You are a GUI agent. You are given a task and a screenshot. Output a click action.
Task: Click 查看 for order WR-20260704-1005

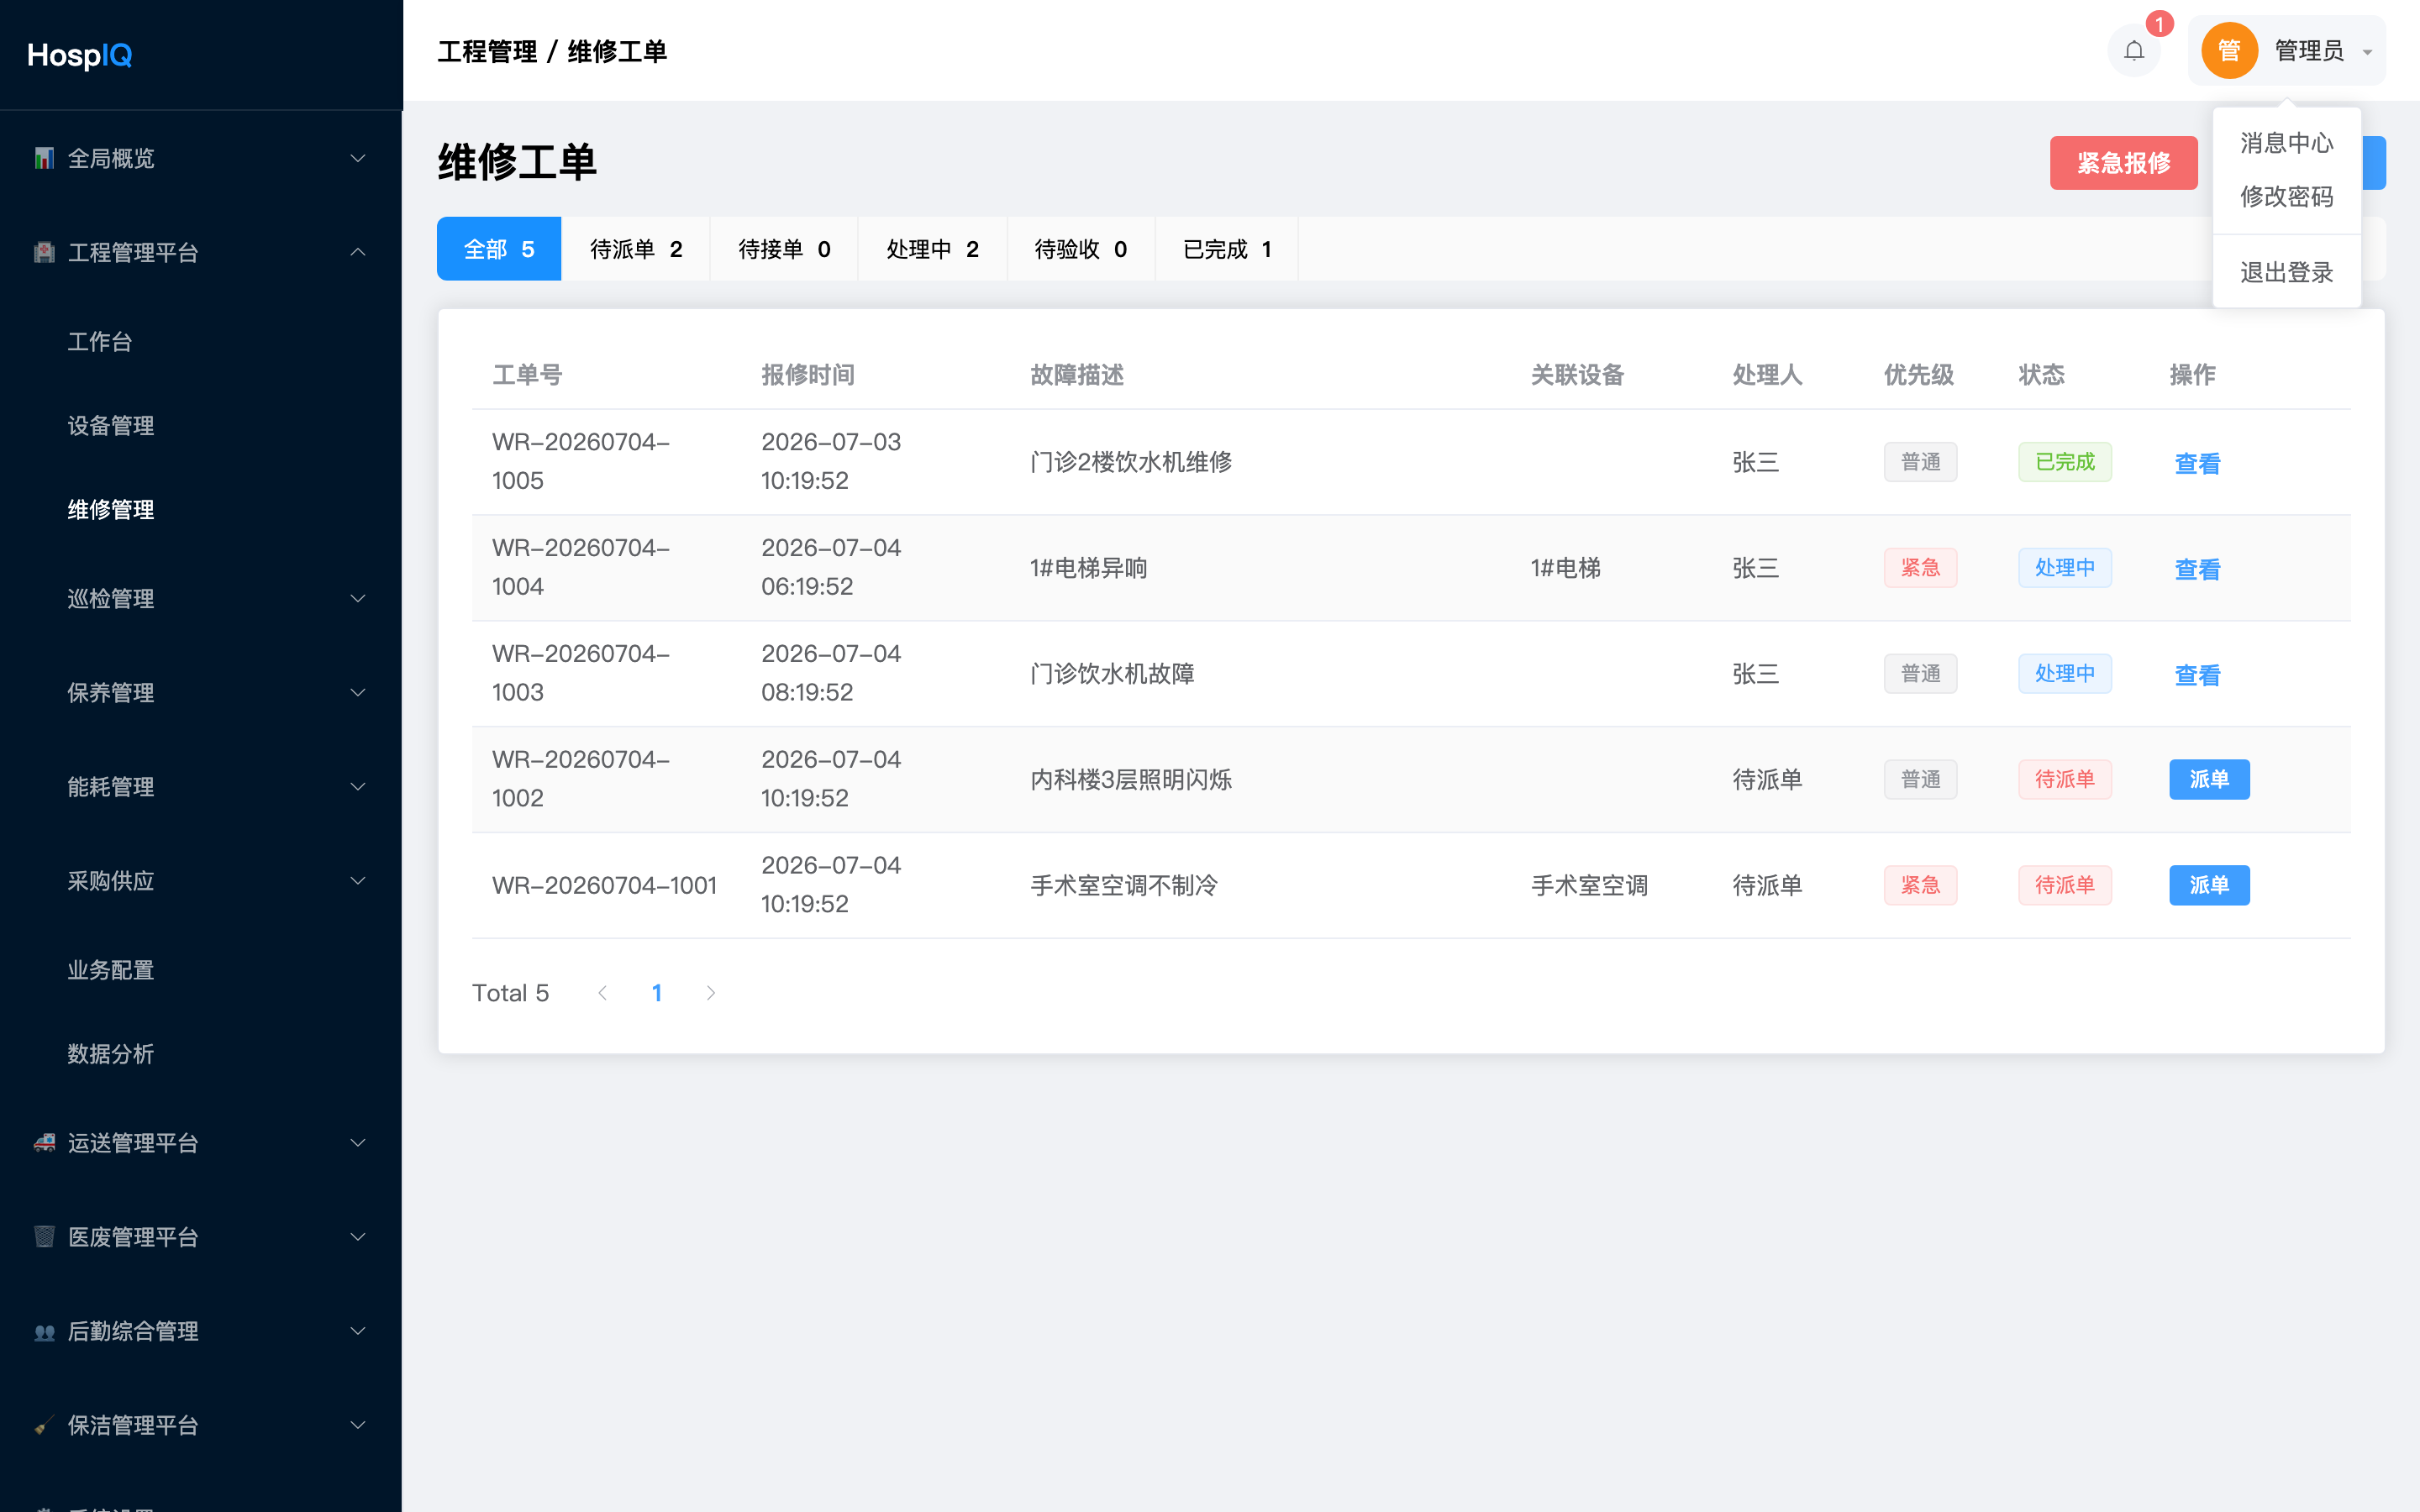tap(2197, 463)
